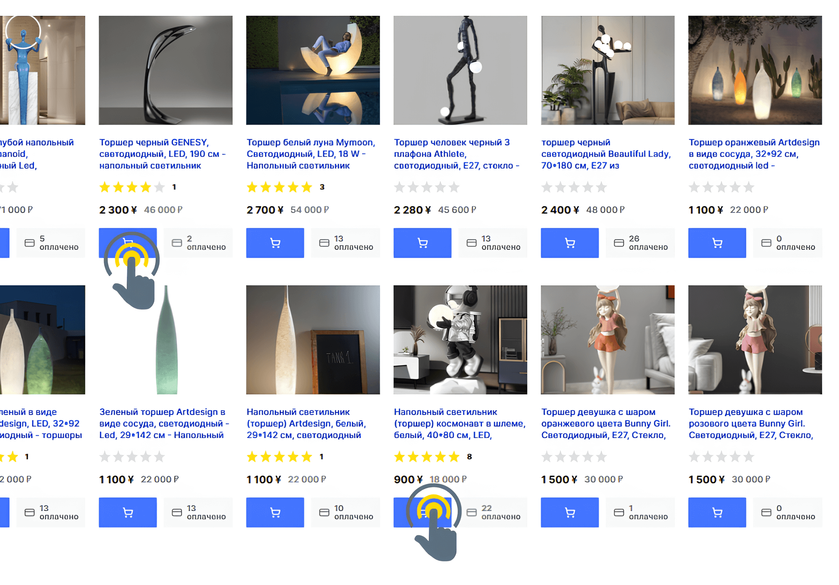Click the star rating of the GENESY lamp

coord(132,187)
